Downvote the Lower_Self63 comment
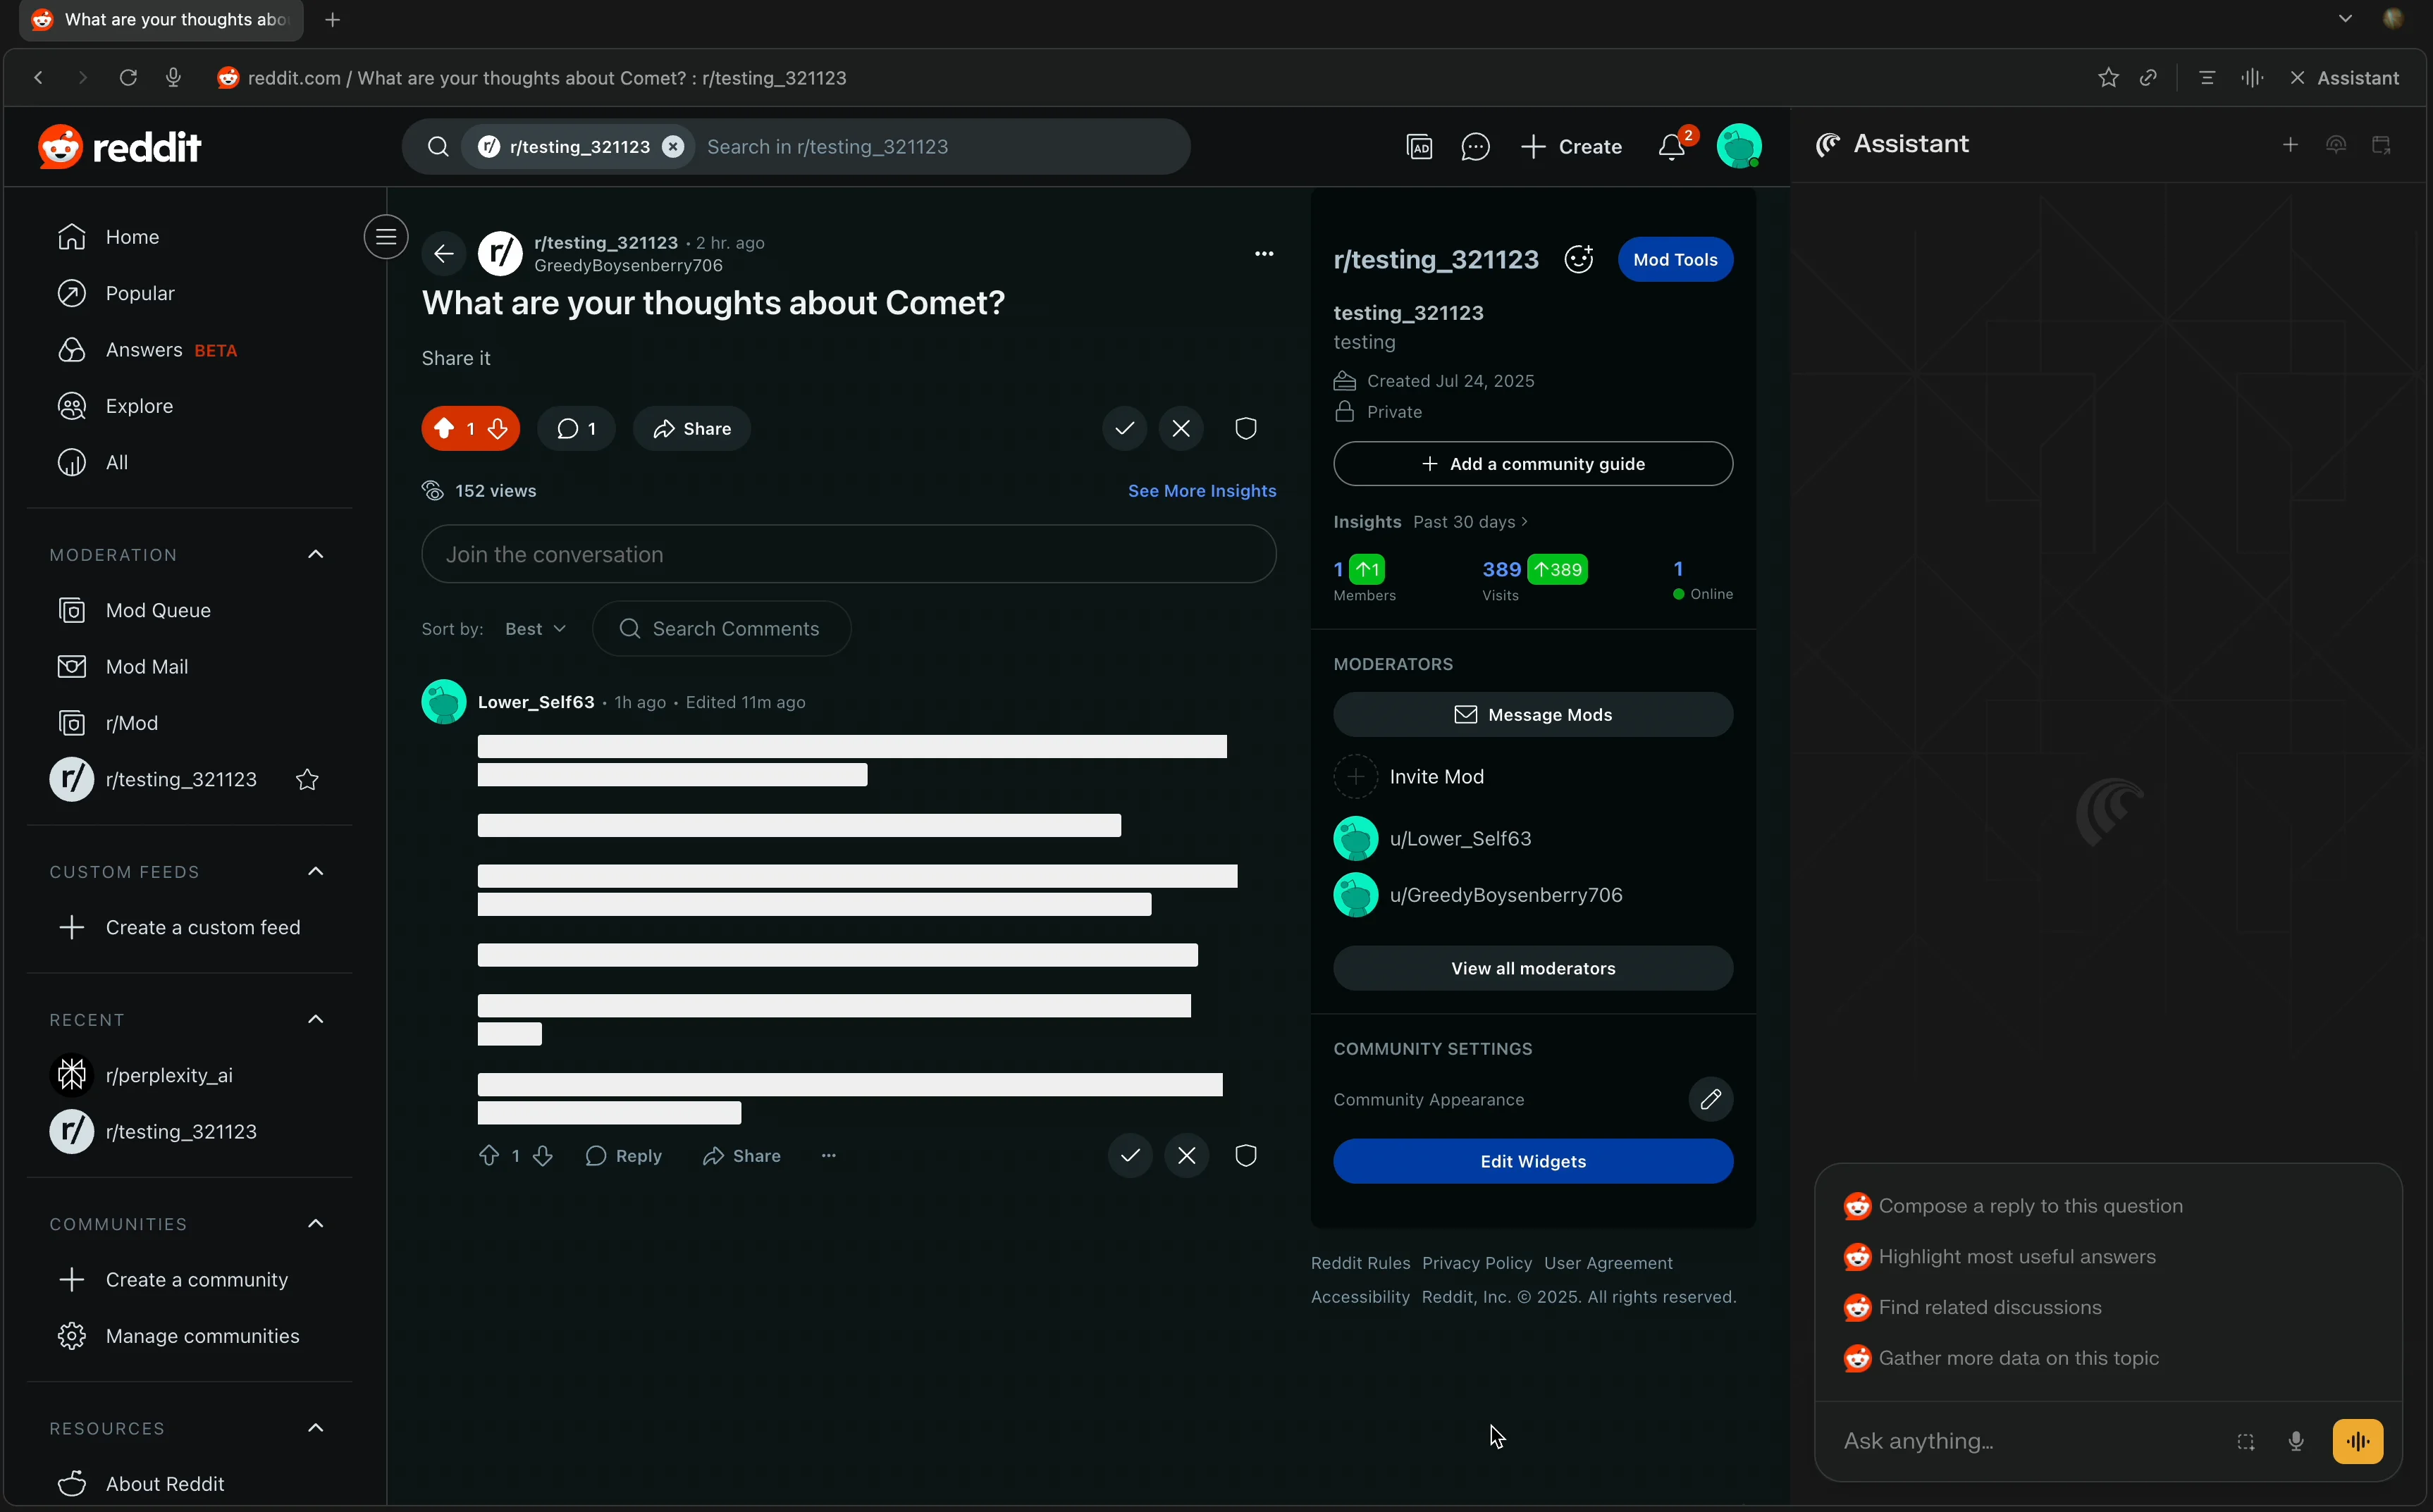 543,1156
